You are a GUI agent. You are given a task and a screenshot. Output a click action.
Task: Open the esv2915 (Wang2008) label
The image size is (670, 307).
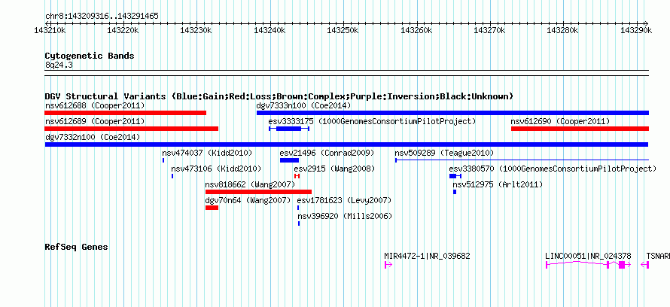(334, 169)
